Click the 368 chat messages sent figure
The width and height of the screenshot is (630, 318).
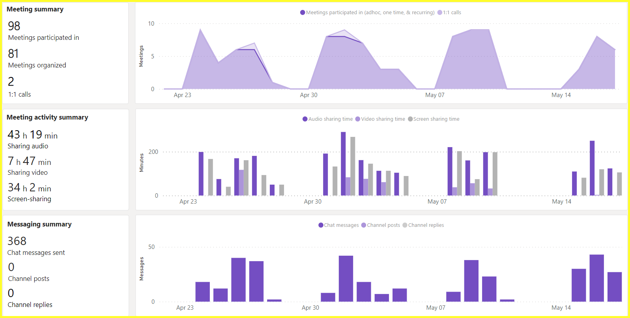click(x=17, y=241)
